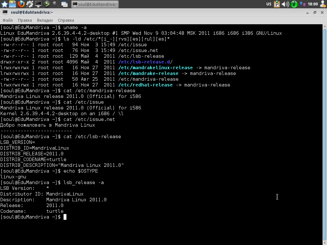Image resolution: width=327 pixels, height=245 pixels.
Task: Open the star applications menu icon
Action: [4, 4]
